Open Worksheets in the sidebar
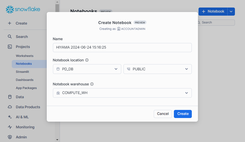 pos(25,56)
